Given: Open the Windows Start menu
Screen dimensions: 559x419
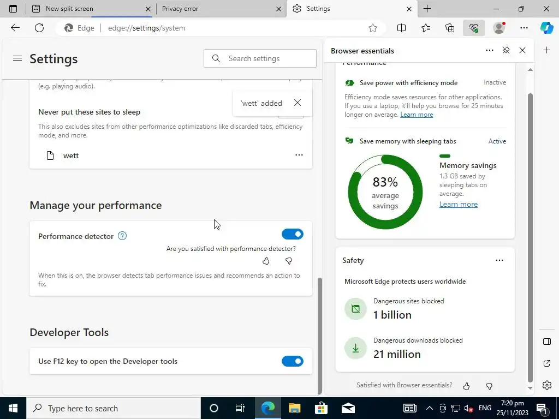Looking at the screenshot, I should click(x=13, y=408).
